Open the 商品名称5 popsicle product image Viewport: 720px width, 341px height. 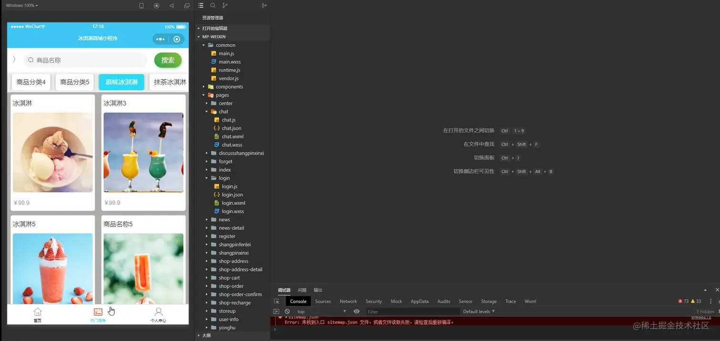point(143,268)
